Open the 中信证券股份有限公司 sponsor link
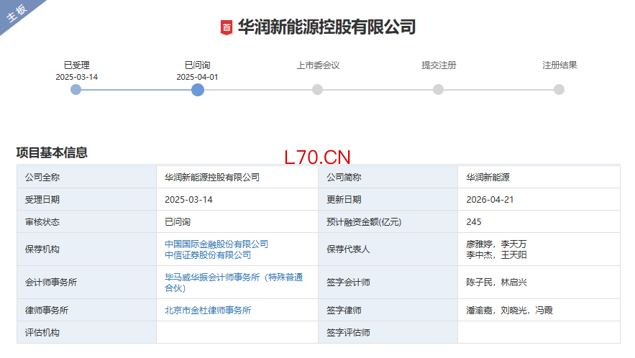Screen dimensions: 635x358 [x=208, y=254]
